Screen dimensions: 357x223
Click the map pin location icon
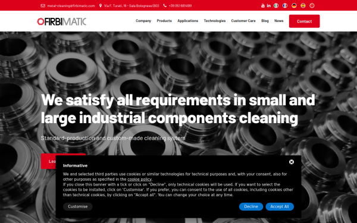coord(101,6)
